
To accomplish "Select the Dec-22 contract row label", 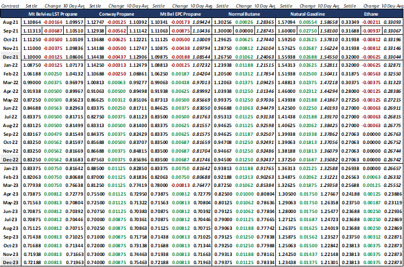I will 10,160.
